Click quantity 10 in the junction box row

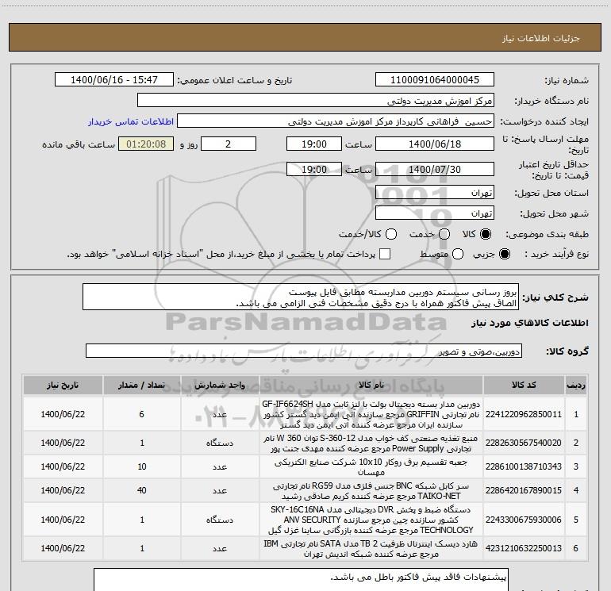click(141, 466)
